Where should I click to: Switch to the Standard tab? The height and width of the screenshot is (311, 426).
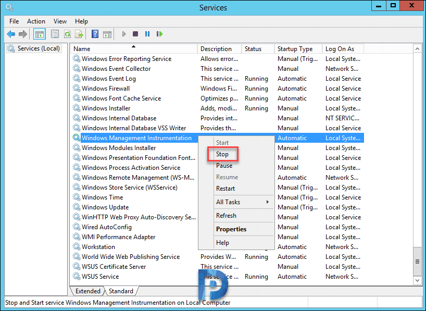coord(121,291)
